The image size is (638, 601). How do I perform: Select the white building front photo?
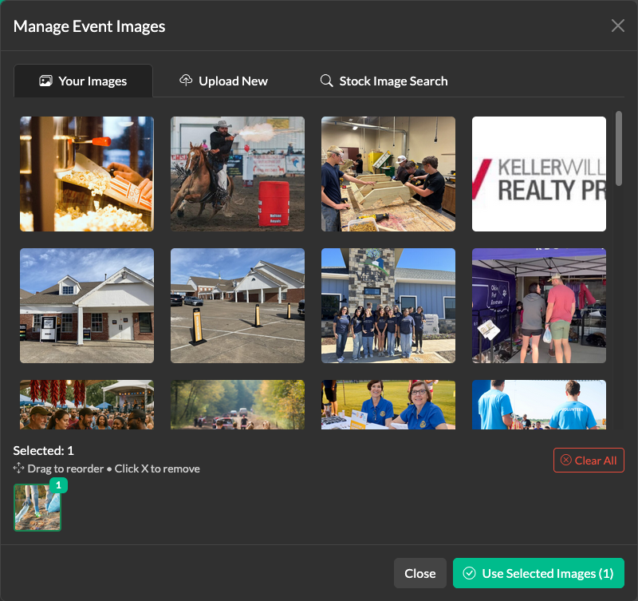[x=87, y=306]
